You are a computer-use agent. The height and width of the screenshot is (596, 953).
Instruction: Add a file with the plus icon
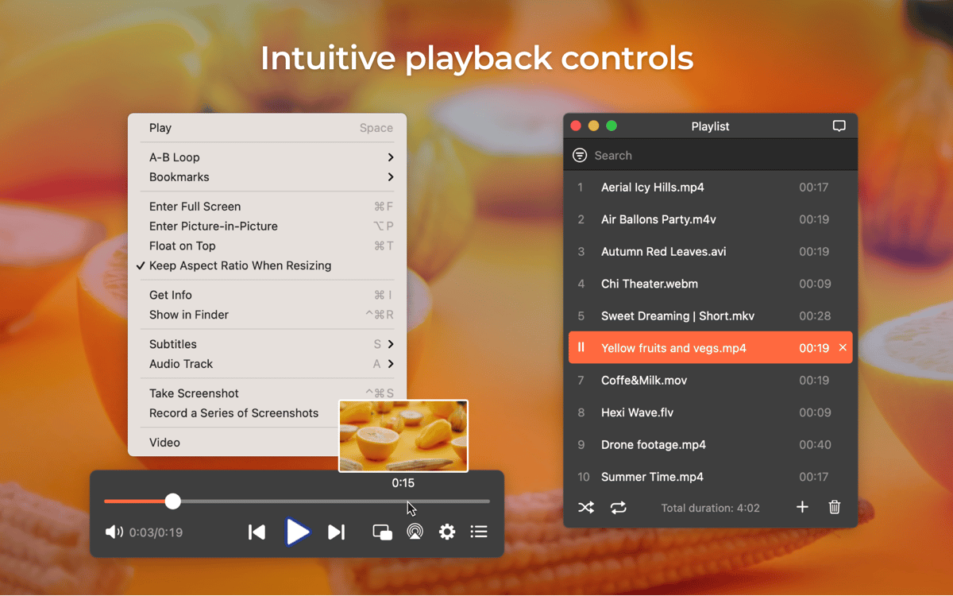tap(802, 507)
